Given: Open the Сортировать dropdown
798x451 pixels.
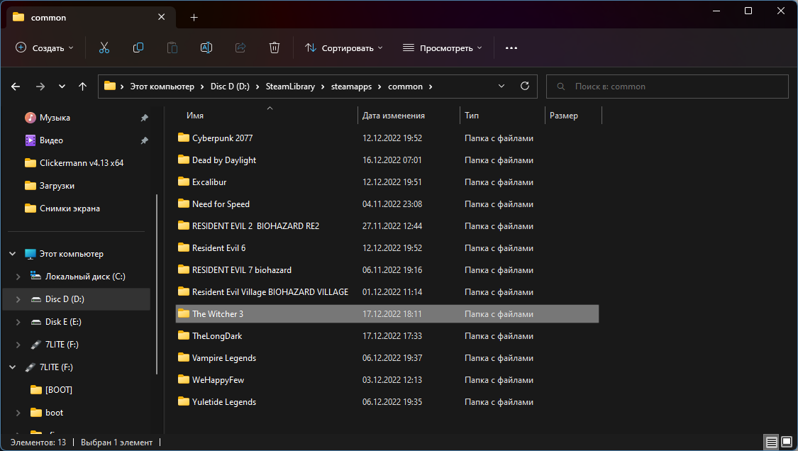Looking at the screenshot, I should pyautogui.click(x=343, y=48).
